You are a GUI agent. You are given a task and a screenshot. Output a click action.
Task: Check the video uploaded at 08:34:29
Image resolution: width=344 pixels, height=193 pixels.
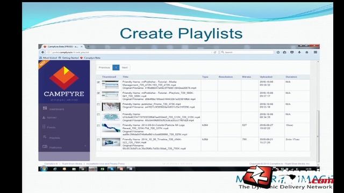tap(98, 114)
